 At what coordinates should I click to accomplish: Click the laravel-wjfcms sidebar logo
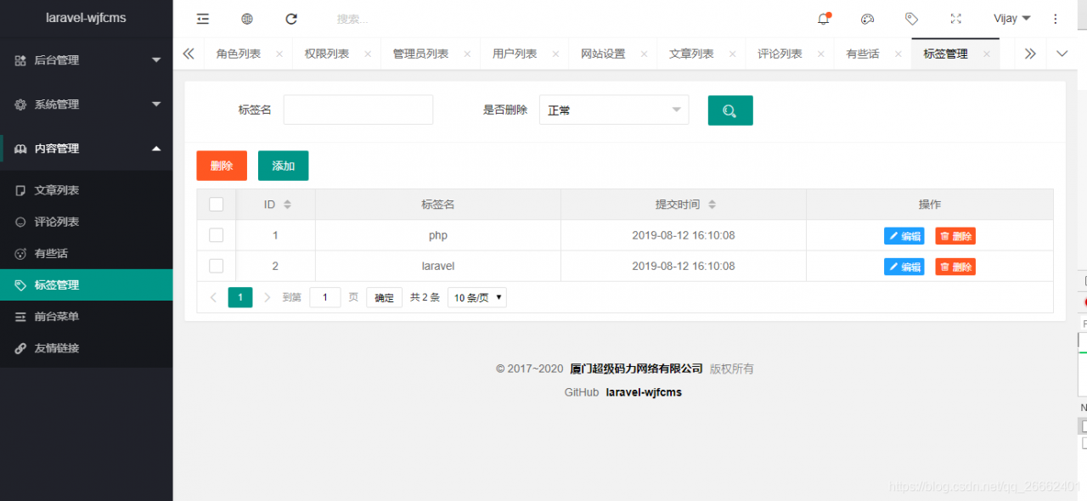[86, 18]
